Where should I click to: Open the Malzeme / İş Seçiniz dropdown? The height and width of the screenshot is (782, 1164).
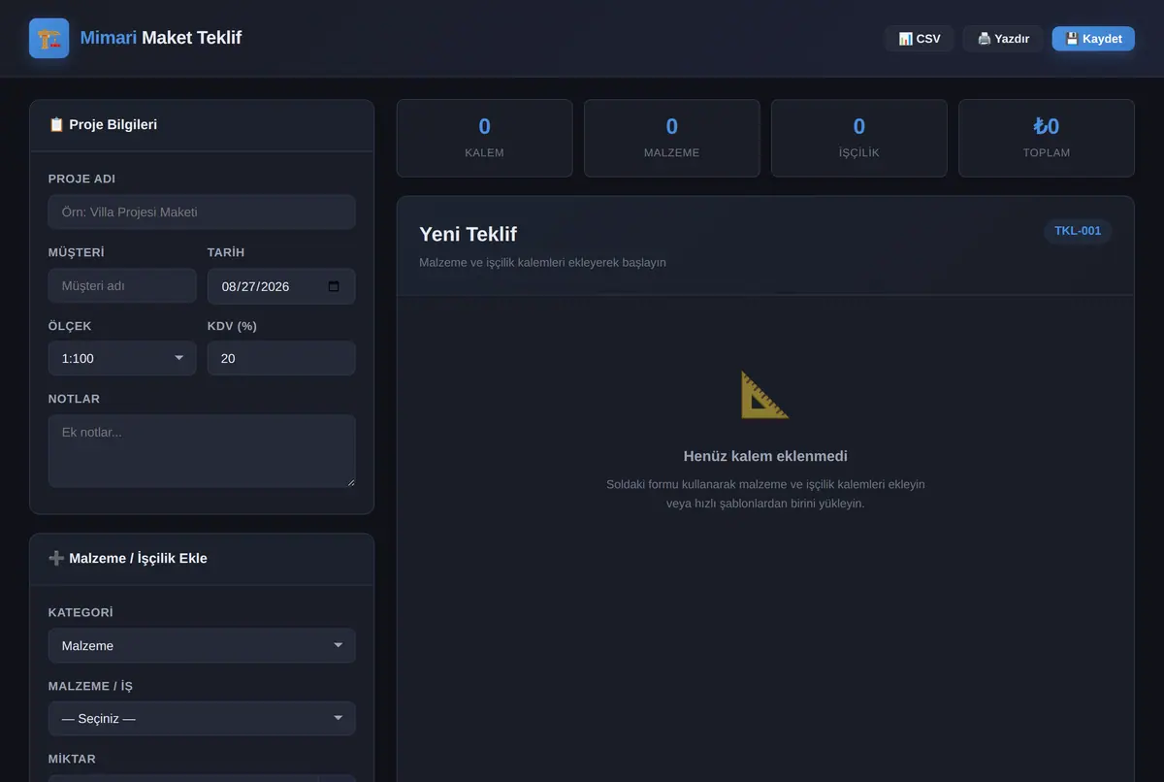pos(202,718)
